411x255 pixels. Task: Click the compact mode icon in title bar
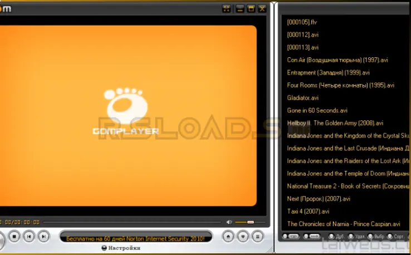227,8
